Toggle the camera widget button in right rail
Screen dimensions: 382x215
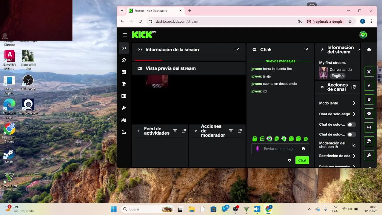(369, 141)
